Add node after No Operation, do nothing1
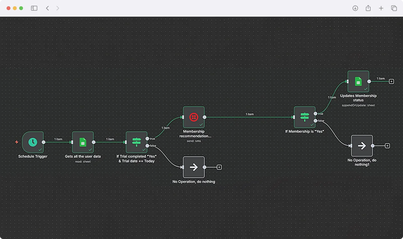The width and height of the screenshot is (403, 239). click(388, 146)
